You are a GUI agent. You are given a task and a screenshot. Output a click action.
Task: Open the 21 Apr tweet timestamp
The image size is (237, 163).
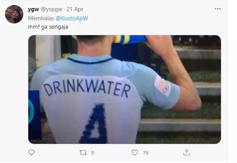[76, 9]
